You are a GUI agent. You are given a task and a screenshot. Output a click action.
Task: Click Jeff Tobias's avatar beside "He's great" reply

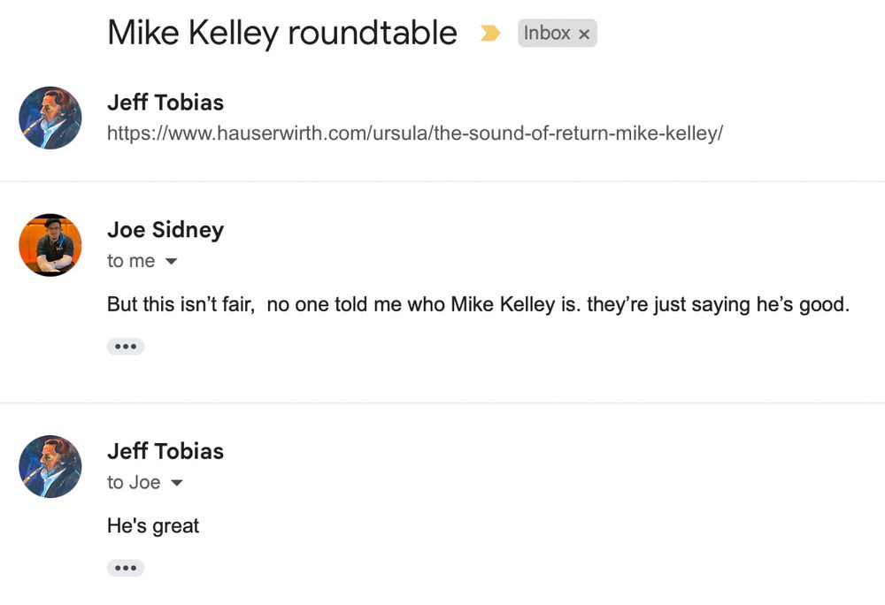pyautogui.click(x=50, y=466)
